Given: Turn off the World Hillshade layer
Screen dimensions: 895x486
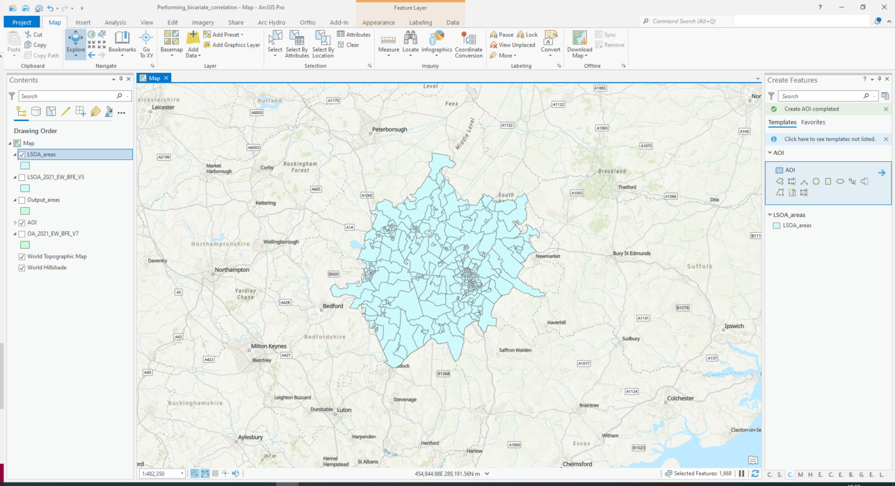Looking at the screenshot, I should 22,267.
